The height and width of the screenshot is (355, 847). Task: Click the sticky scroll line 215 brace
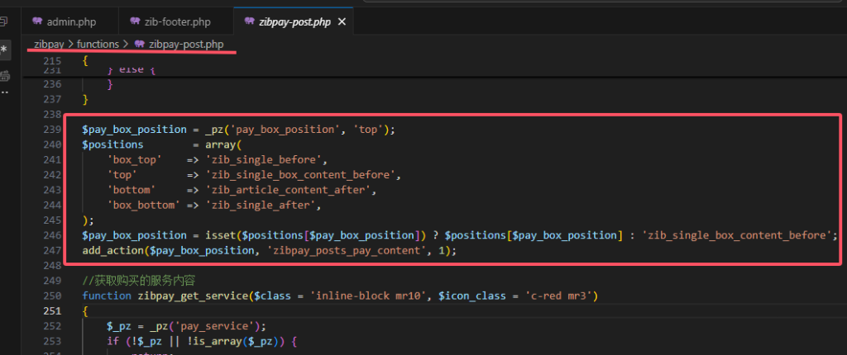84,61
